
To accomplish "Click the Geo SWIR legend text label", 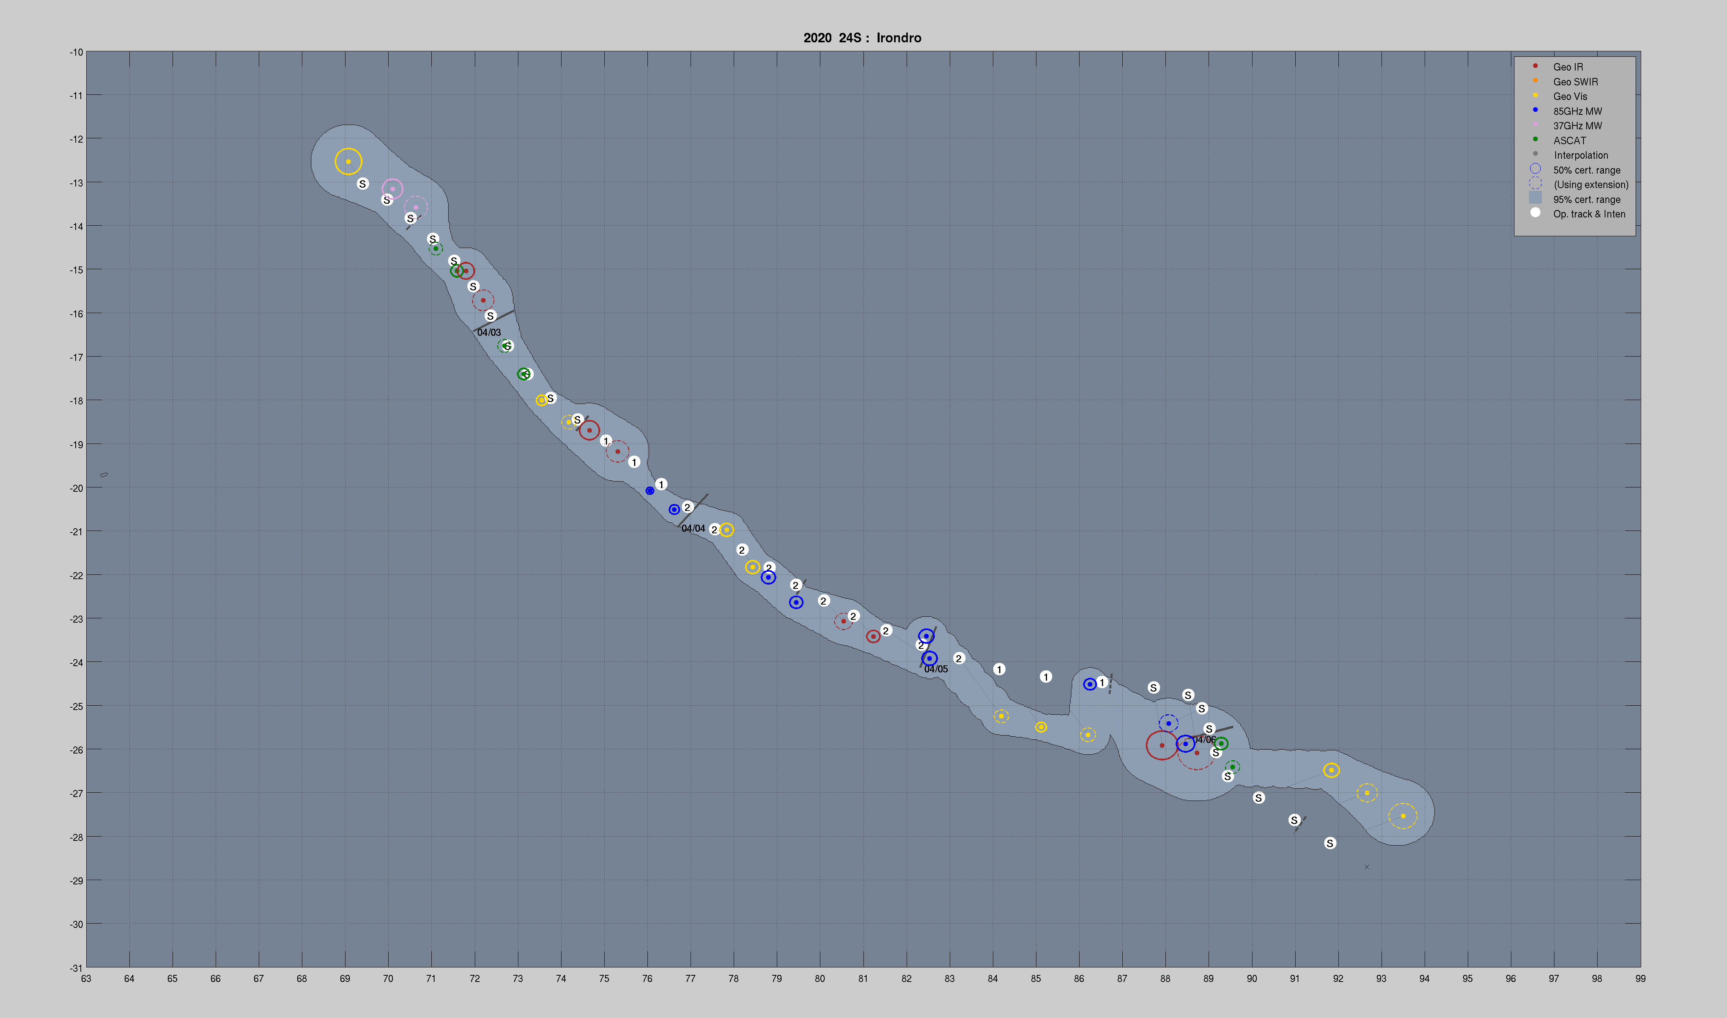I will [x=1575, y=82].
